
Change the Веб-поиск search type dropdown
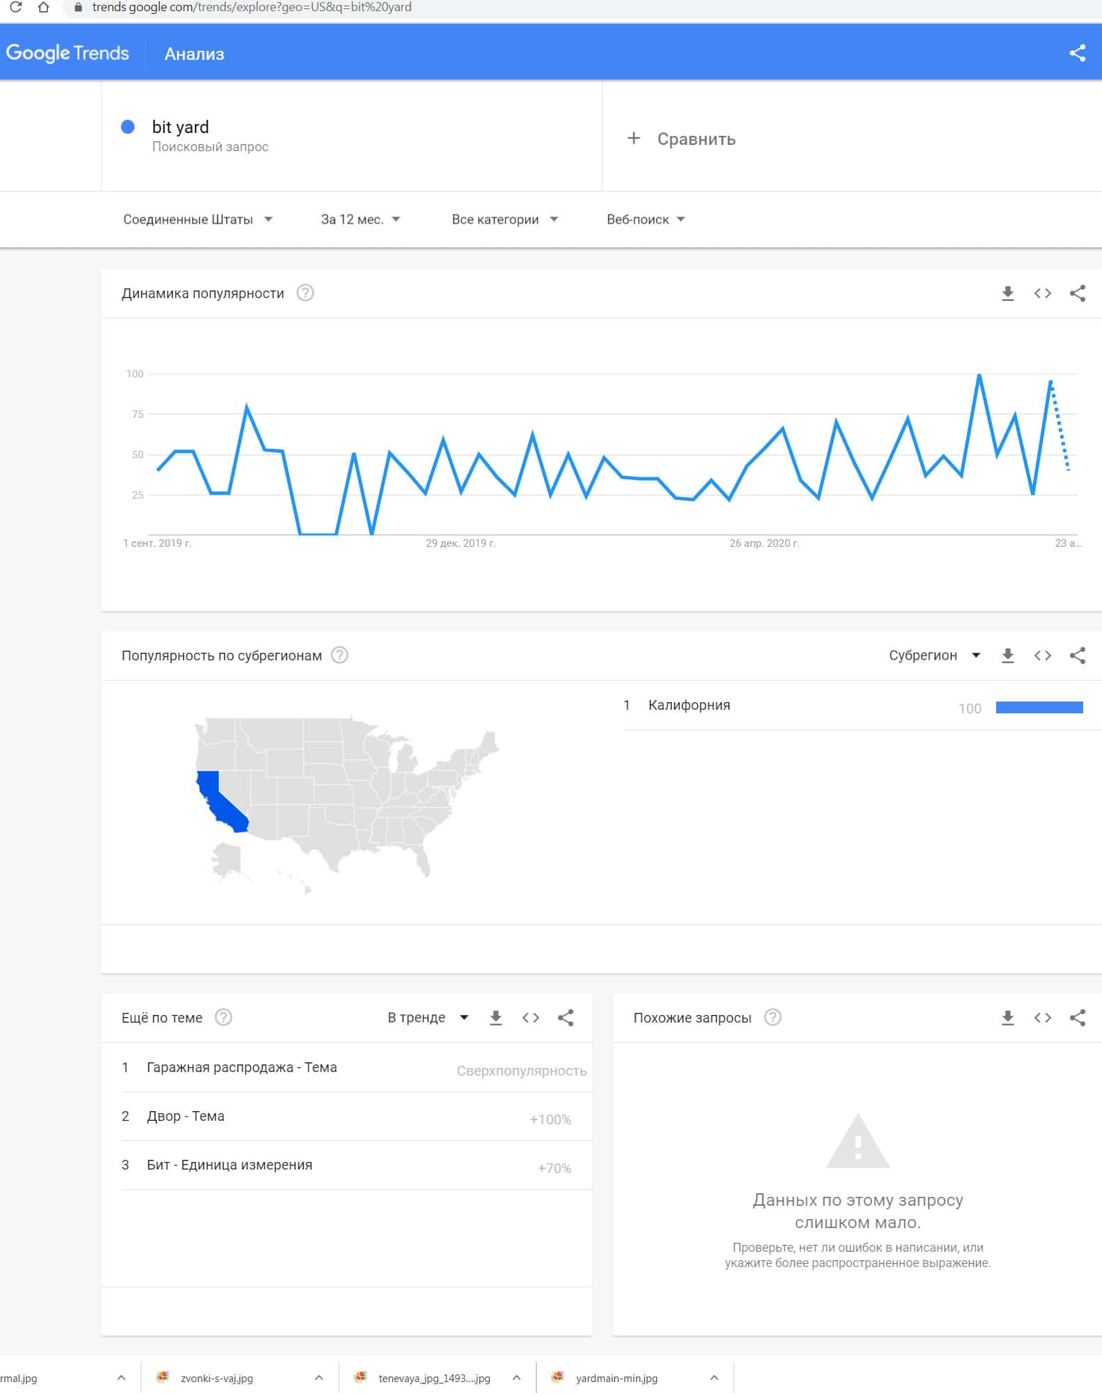[x=646, y=219]
